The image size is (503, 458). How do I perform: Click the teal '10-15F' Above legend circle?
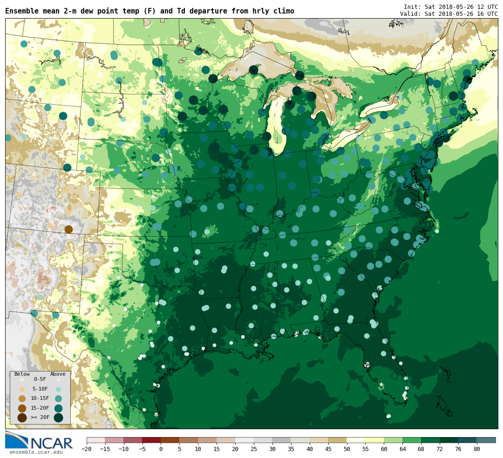tap(59, 398)
